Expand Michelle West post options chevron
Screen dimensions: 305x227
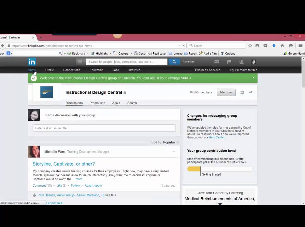[174, 152]
